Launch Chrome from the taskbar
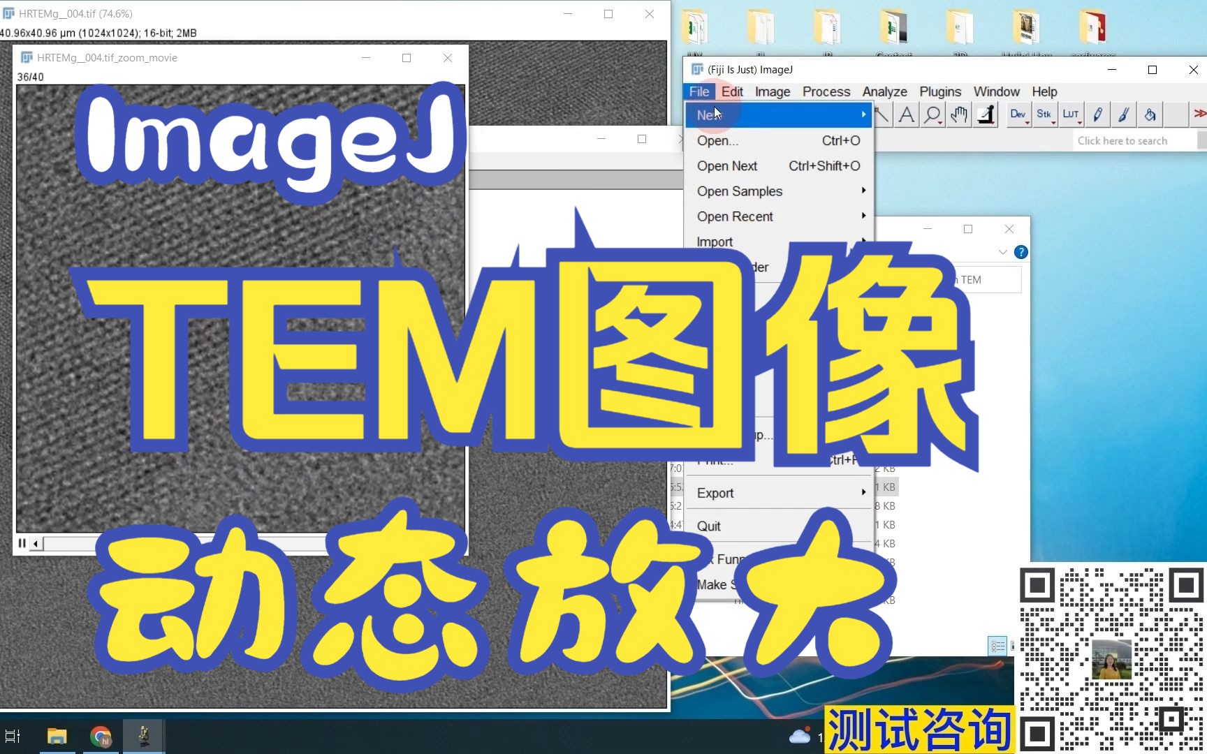 pyautogui.click(x=100, y=736)
